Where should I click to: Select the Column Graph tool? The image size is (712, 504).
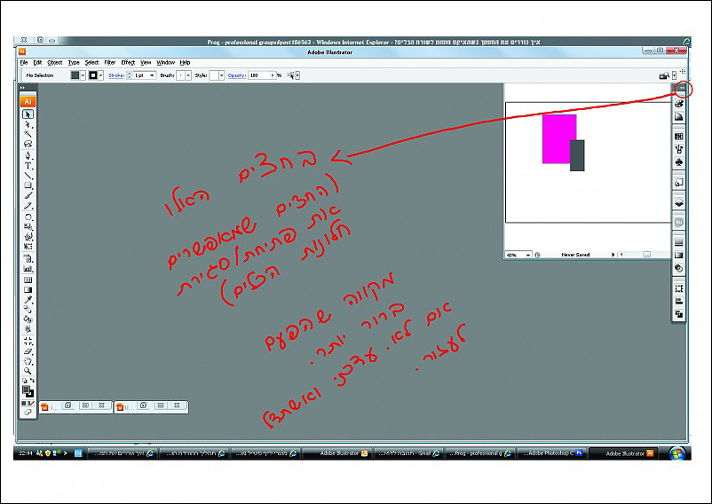[28, 269]
